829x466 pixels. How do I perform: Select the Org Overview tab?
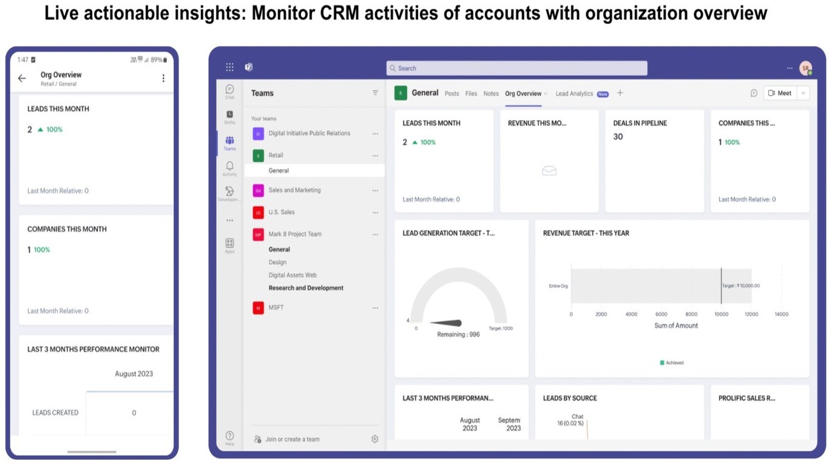[x=523, y=93]
